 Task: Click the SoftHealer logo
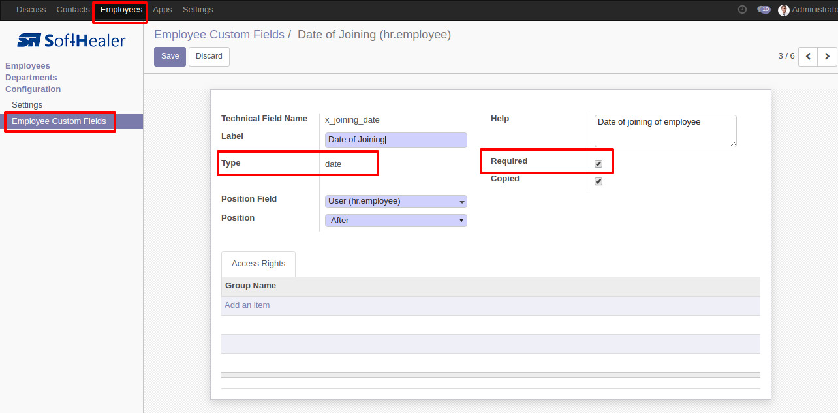pos(71,40)
